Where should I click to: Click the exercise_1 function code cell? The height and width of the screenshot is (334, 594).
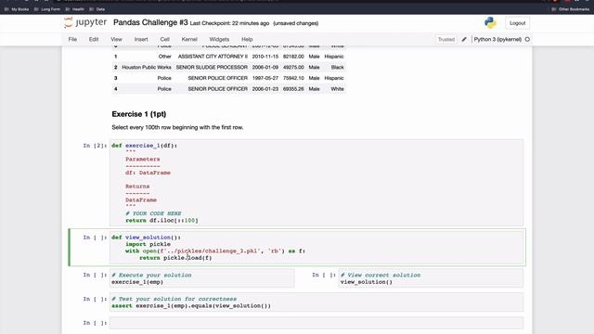point(316,183)
